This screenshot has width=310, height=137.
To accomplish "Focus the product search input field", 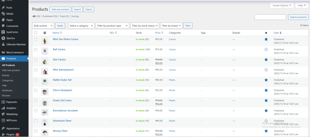I will (x=270, y=17).
